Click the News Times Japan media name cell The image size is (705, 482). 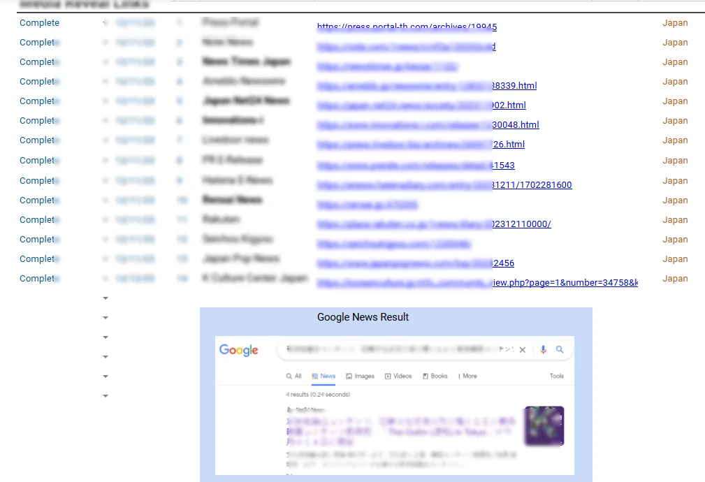(247, 61)
